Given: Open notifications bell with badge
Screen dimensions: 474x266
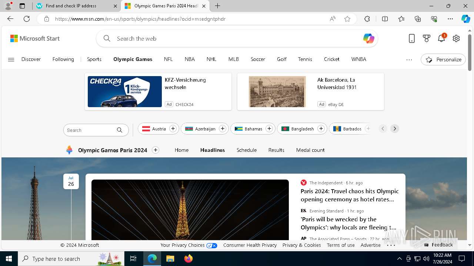Looking at the screenshot, I should [441, 38].
